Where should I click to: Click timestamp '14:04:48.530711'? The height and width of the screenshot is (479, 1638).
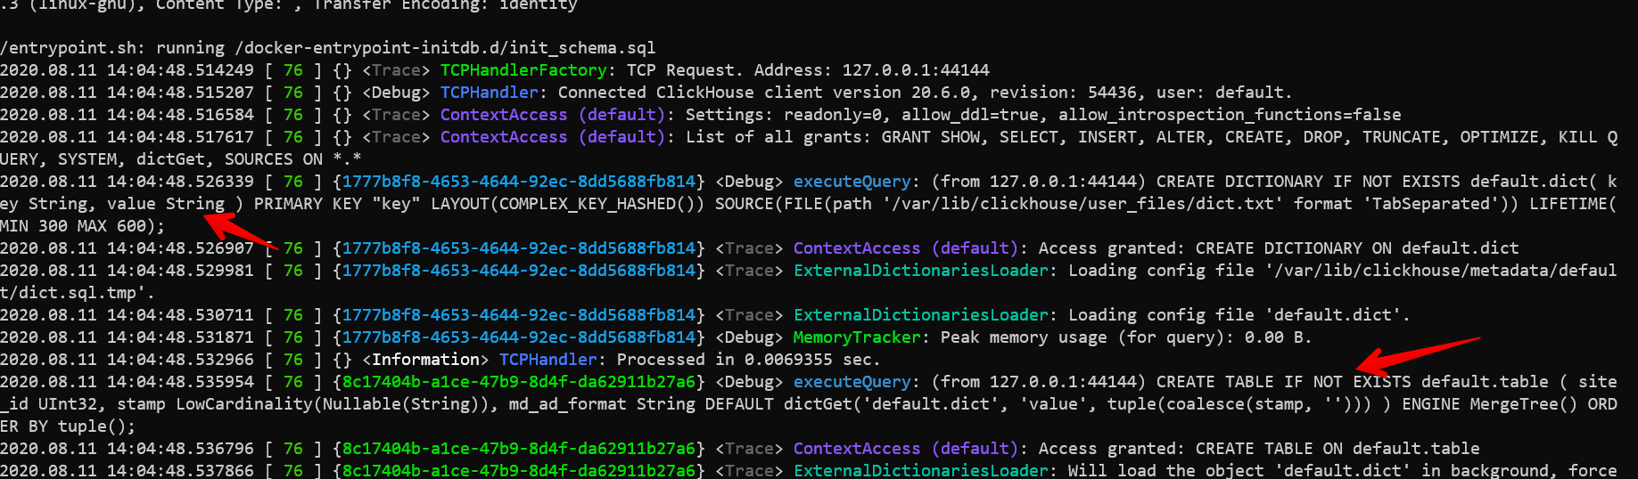click(x=181, y=315)
